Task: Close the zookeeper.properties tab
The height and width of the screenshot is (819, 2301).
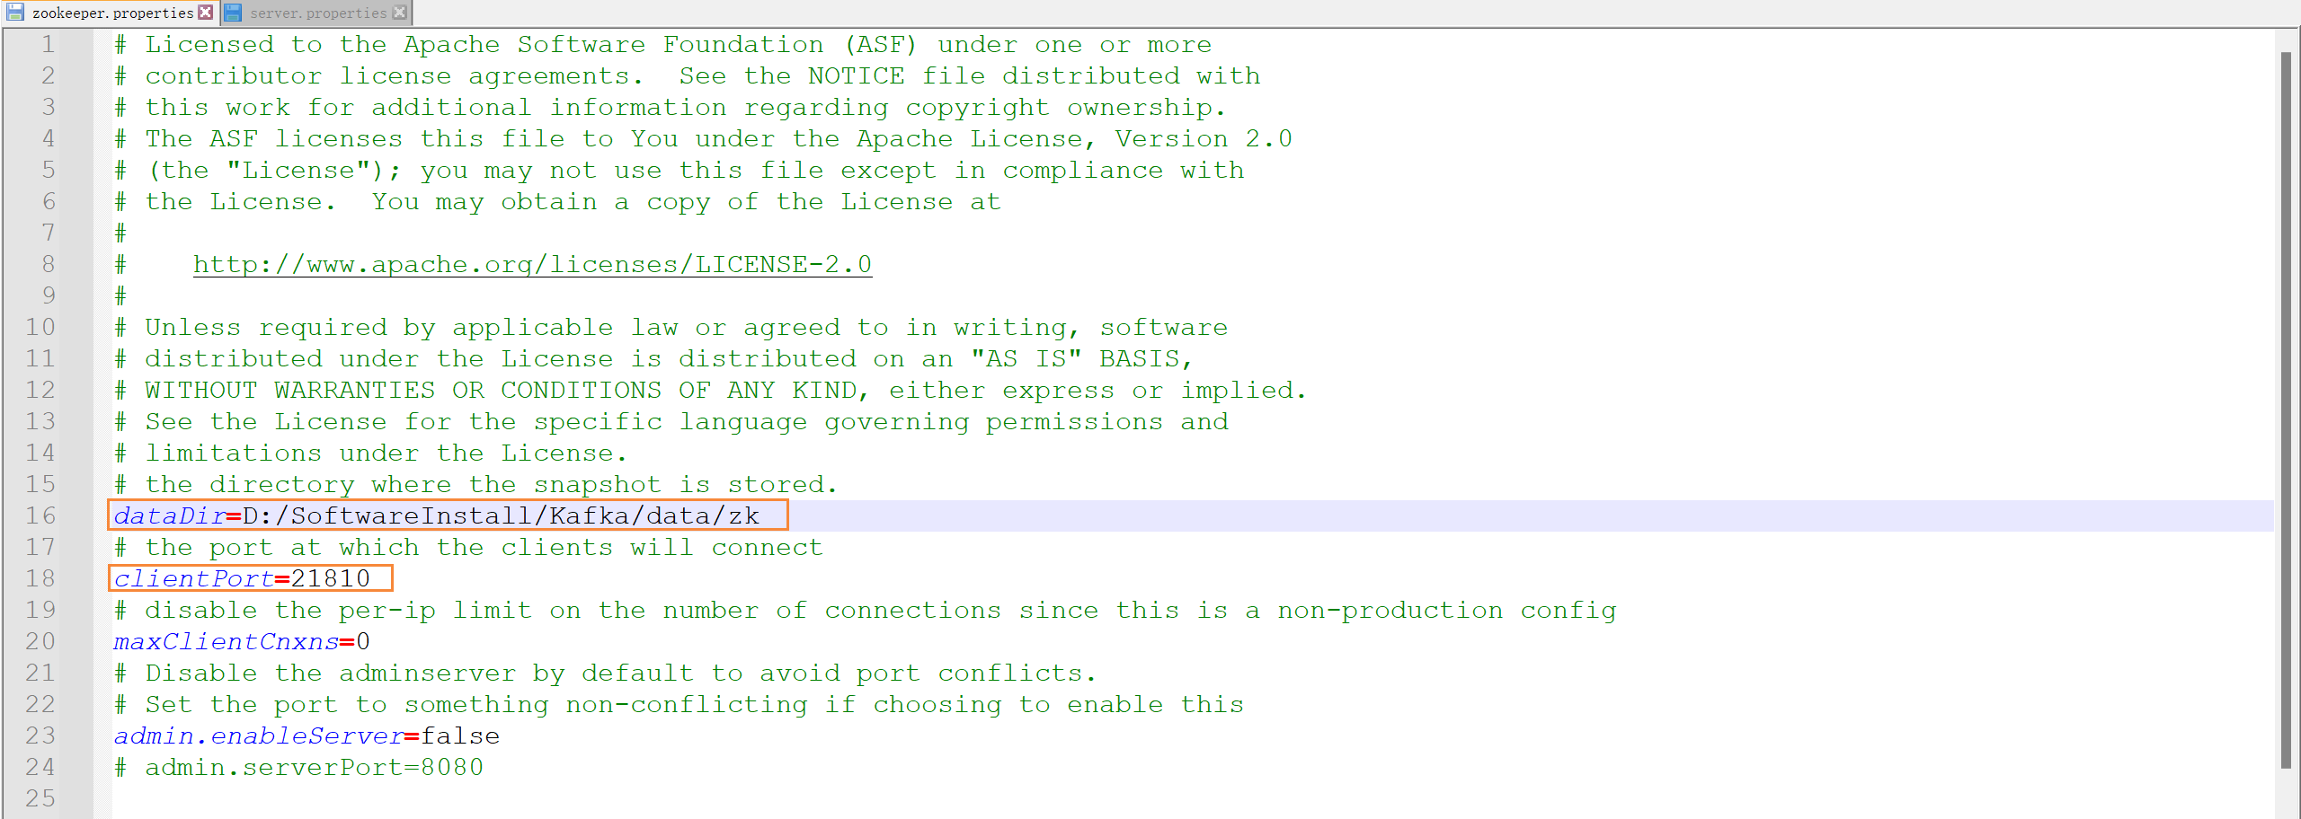Action: 206,13
